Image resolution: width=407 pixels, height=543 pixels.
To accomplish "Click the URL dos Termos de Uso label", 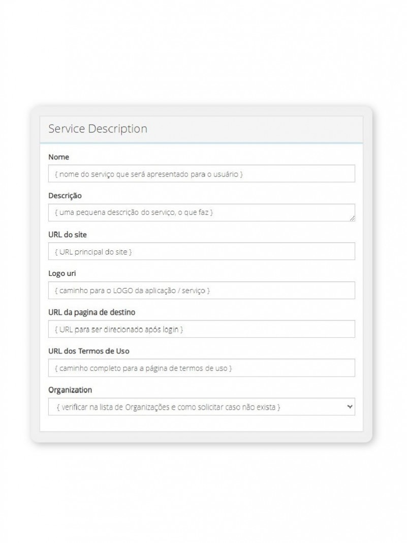I will point(92,351).
